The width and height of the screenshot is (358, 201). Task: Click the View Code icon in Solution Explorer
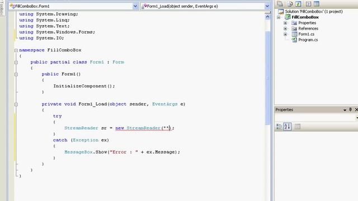(308, 4)
